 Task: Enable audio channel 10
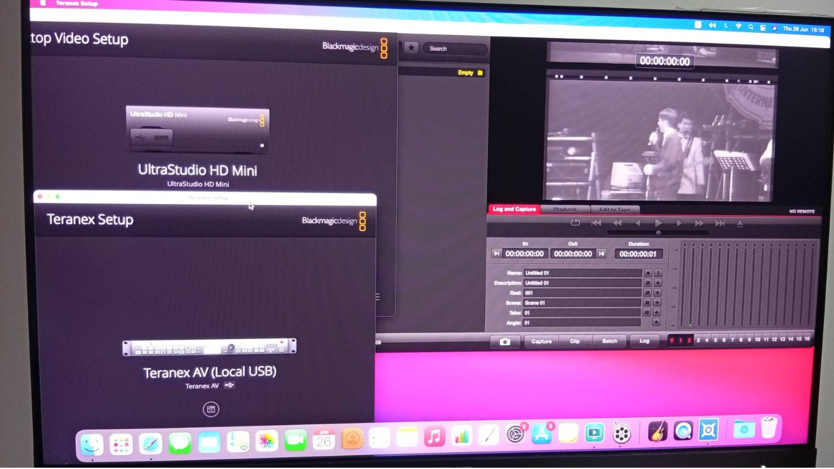(758, 340)
